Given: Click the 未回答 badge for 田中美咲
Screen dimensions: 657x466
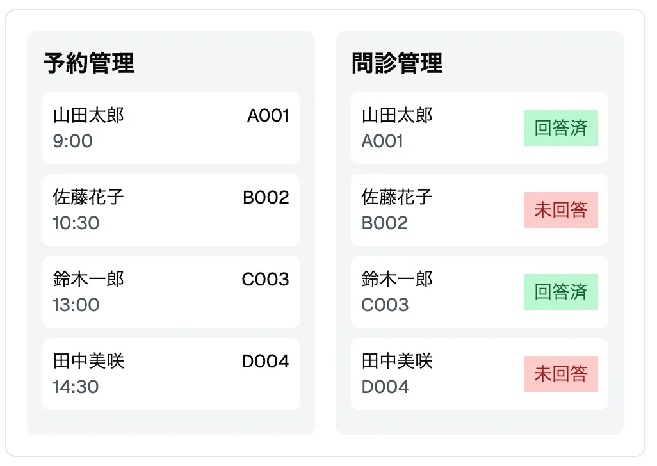Looking at the screenshot, I should 561,374.
